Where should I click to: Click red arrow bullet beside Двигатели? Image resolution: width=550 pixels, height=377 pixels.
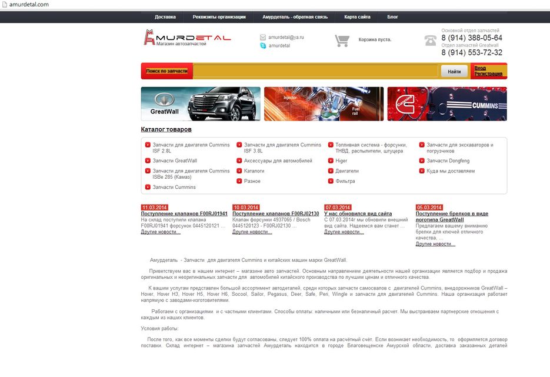(331, 171)
